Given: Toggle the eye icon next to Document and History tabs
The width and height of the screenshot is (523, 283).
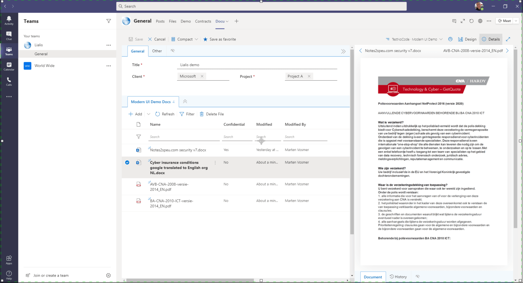Looking at the screenshot, I should [417, 276].
